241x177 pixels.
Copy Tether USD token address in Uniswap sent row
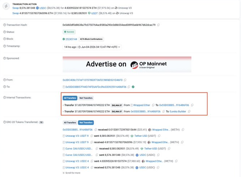click(x=159, y=136)
